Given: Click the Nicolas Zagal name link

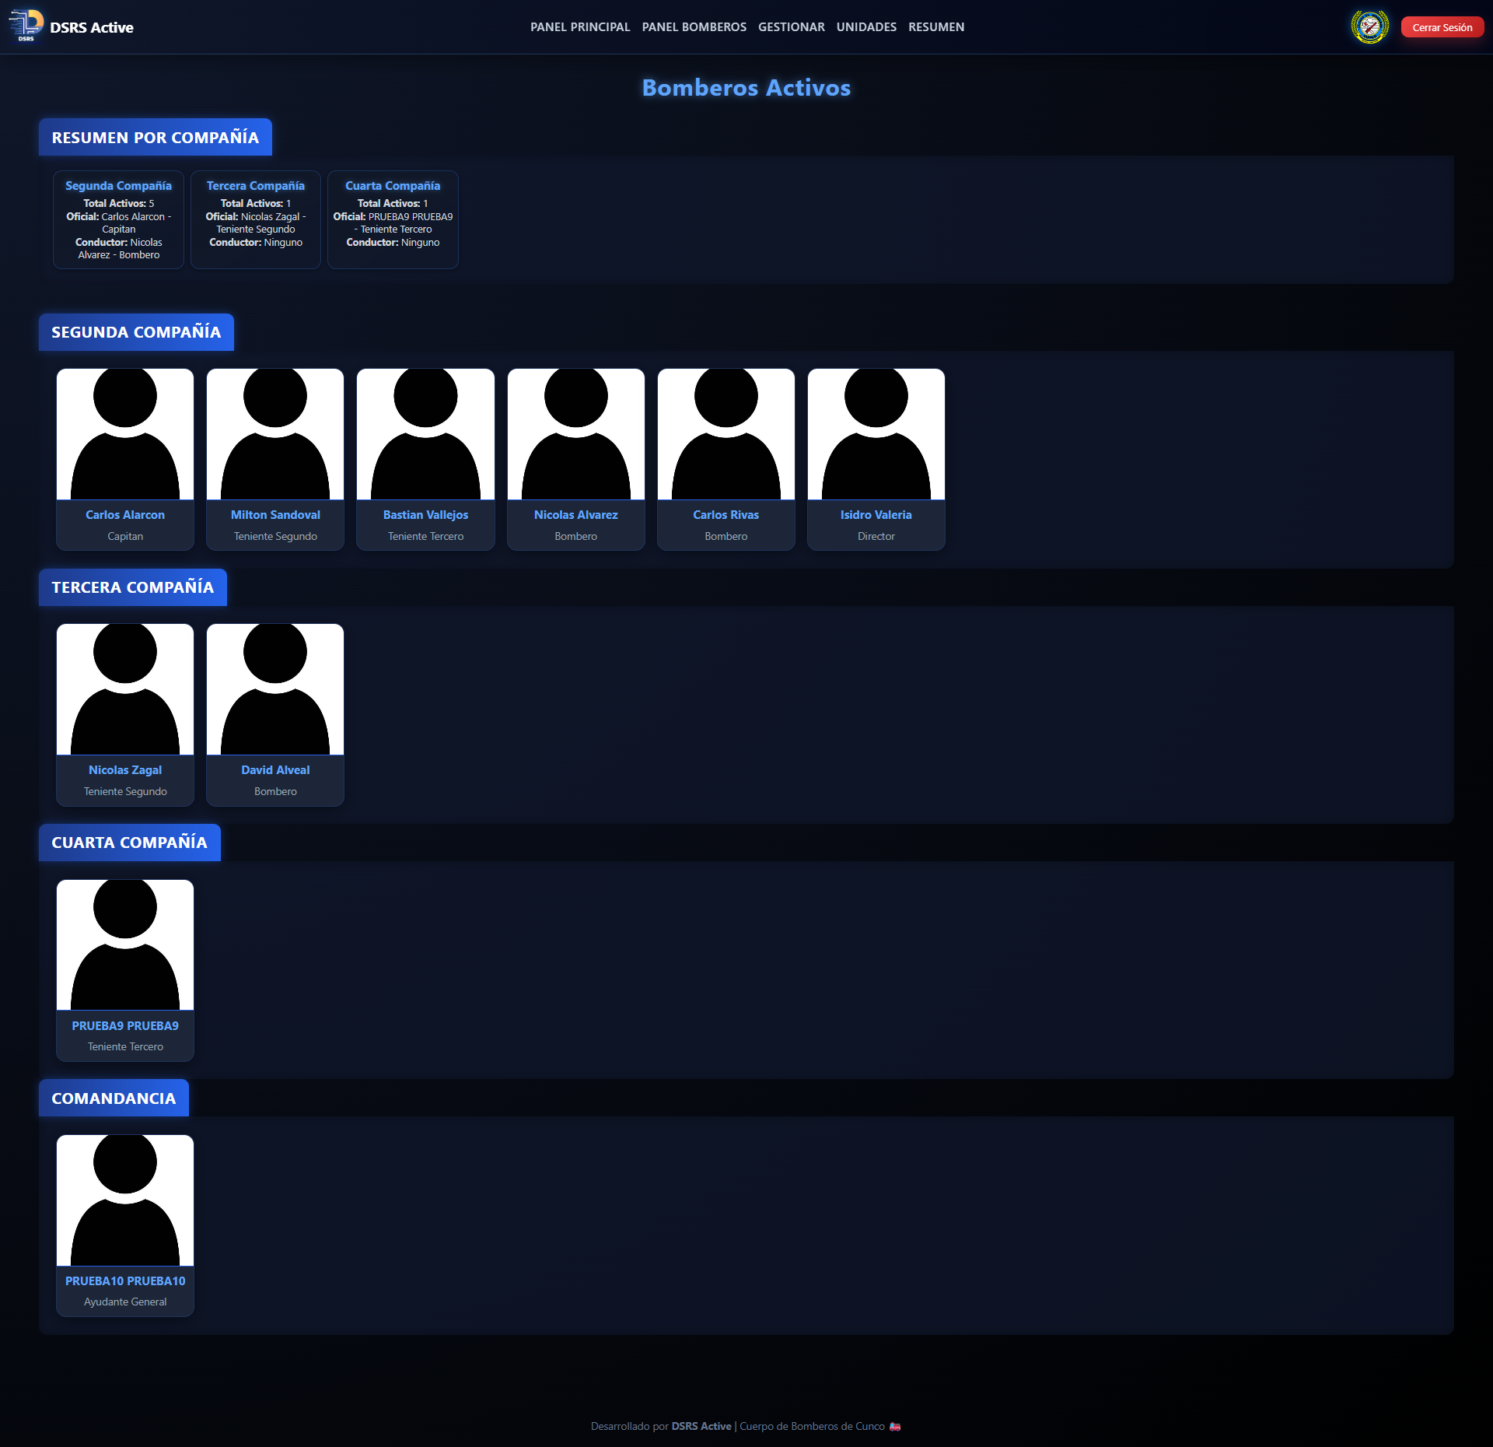Looking at the screenshot, I should (x=125, y=769).
